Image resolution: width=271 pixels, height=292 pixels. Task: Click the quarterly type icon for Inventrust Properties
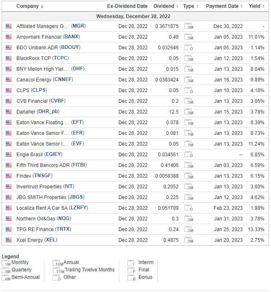pos(189,187)
